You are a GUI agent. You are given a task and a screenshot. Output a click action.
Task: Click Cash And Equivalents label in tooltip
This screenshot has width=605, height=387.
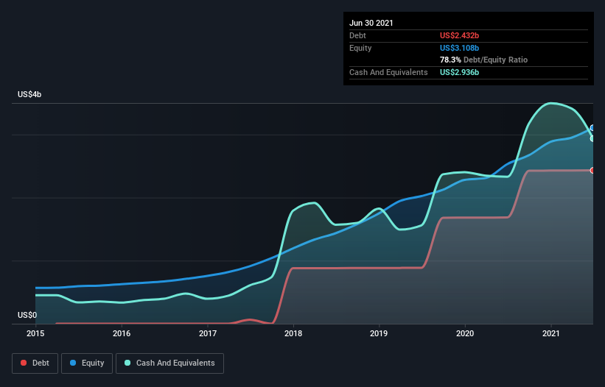pos(388,72)
